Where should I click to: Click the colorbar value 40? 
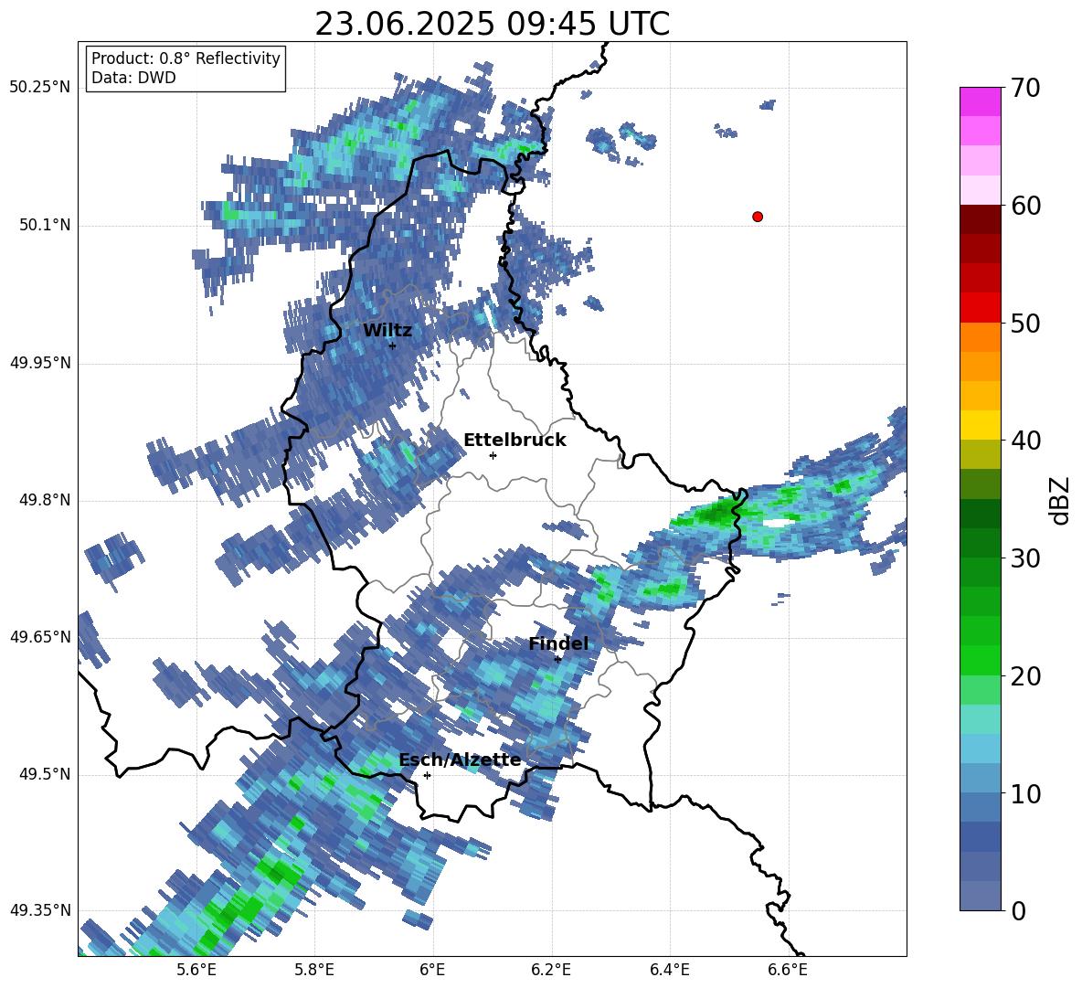[x=1026, y=441]
